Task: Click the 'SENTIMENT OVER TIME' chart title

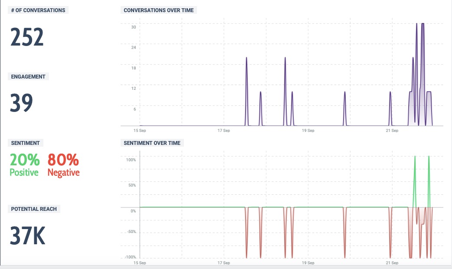Action: pos(152,143)
